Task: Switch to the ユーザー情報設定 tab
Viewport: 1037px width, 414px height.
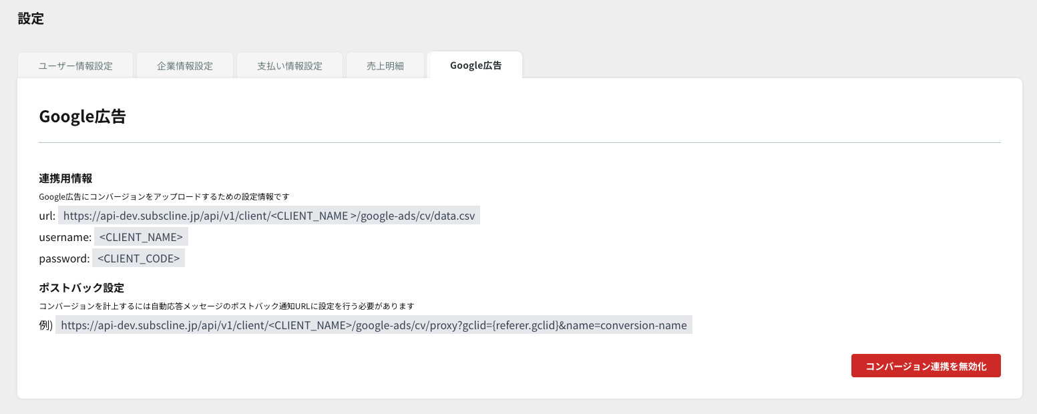Action: (x=75, y=65)
